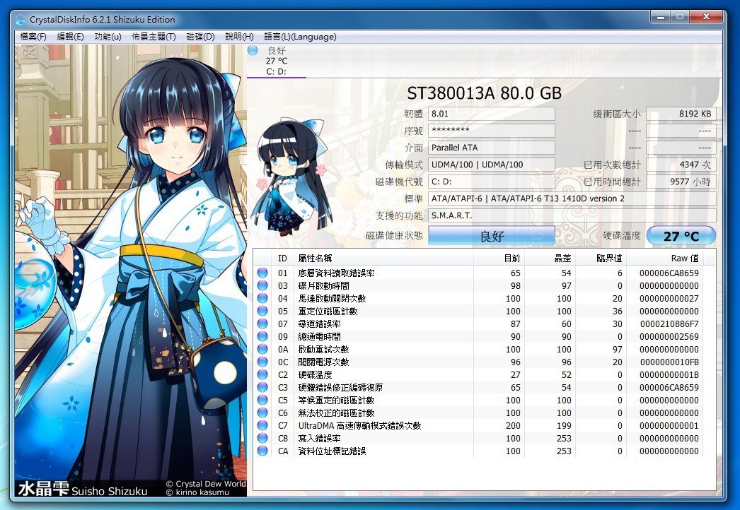Select the 硬體錯誤修正編碼復原 row name
The image size is (740, 510).
pyautogui.click(x=341, y=388)
